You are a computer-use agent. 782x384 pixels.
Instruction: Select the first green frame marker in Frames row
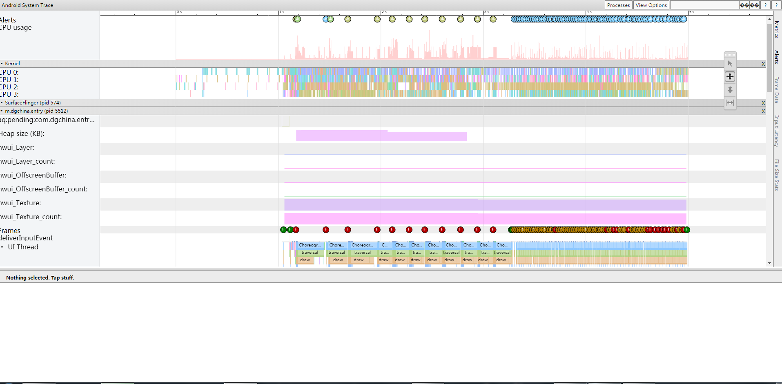tap(283, 230)
